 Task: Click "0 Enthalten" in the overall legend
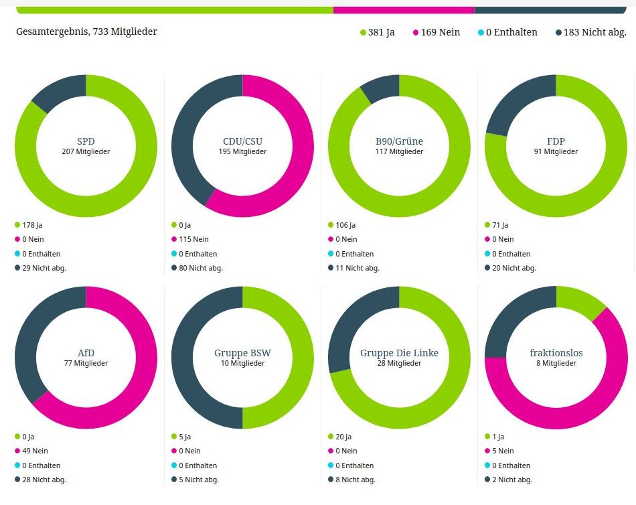coord(507,32)
